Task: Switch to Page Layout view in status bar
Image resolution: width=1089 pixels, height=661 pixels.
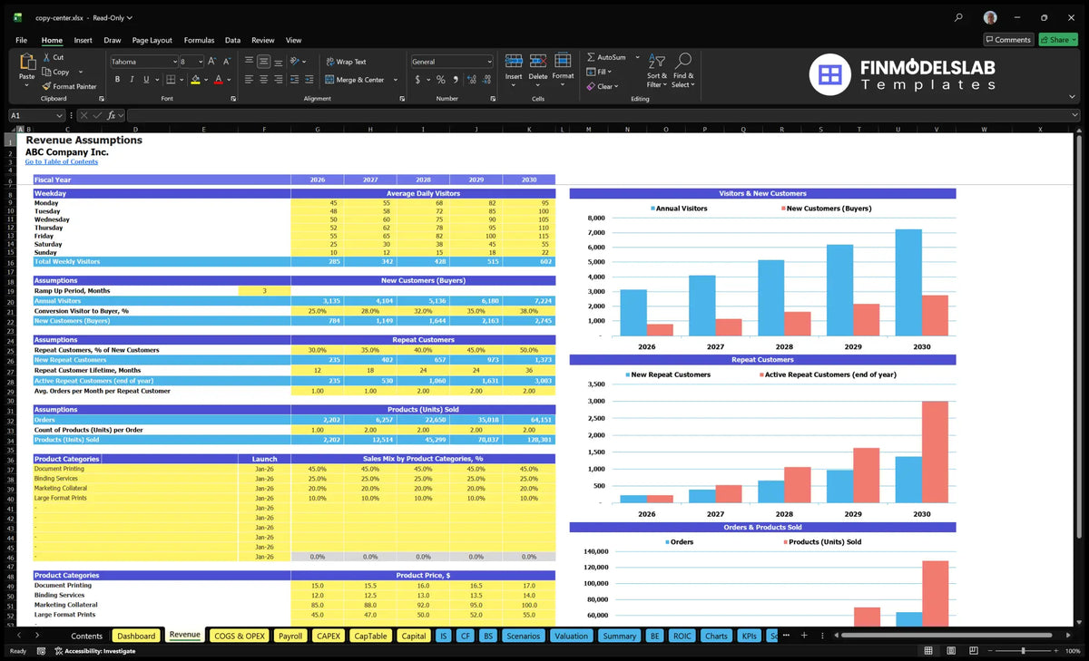Action: pyautogui.click(x=949, y=651)
